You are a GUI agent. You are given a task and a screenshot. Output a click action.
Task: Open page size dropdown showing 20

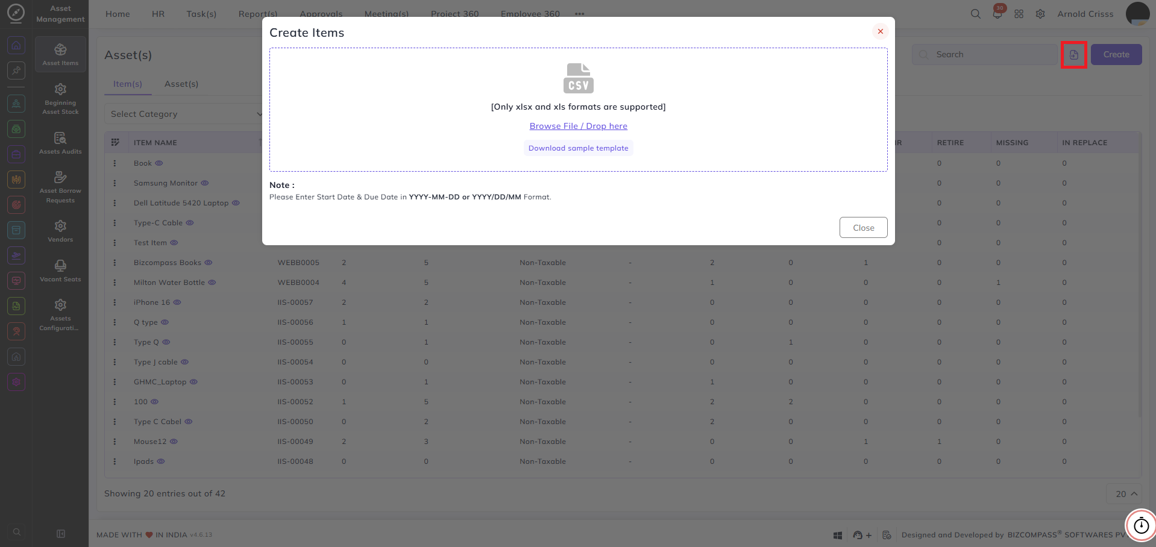[1124, 493]
